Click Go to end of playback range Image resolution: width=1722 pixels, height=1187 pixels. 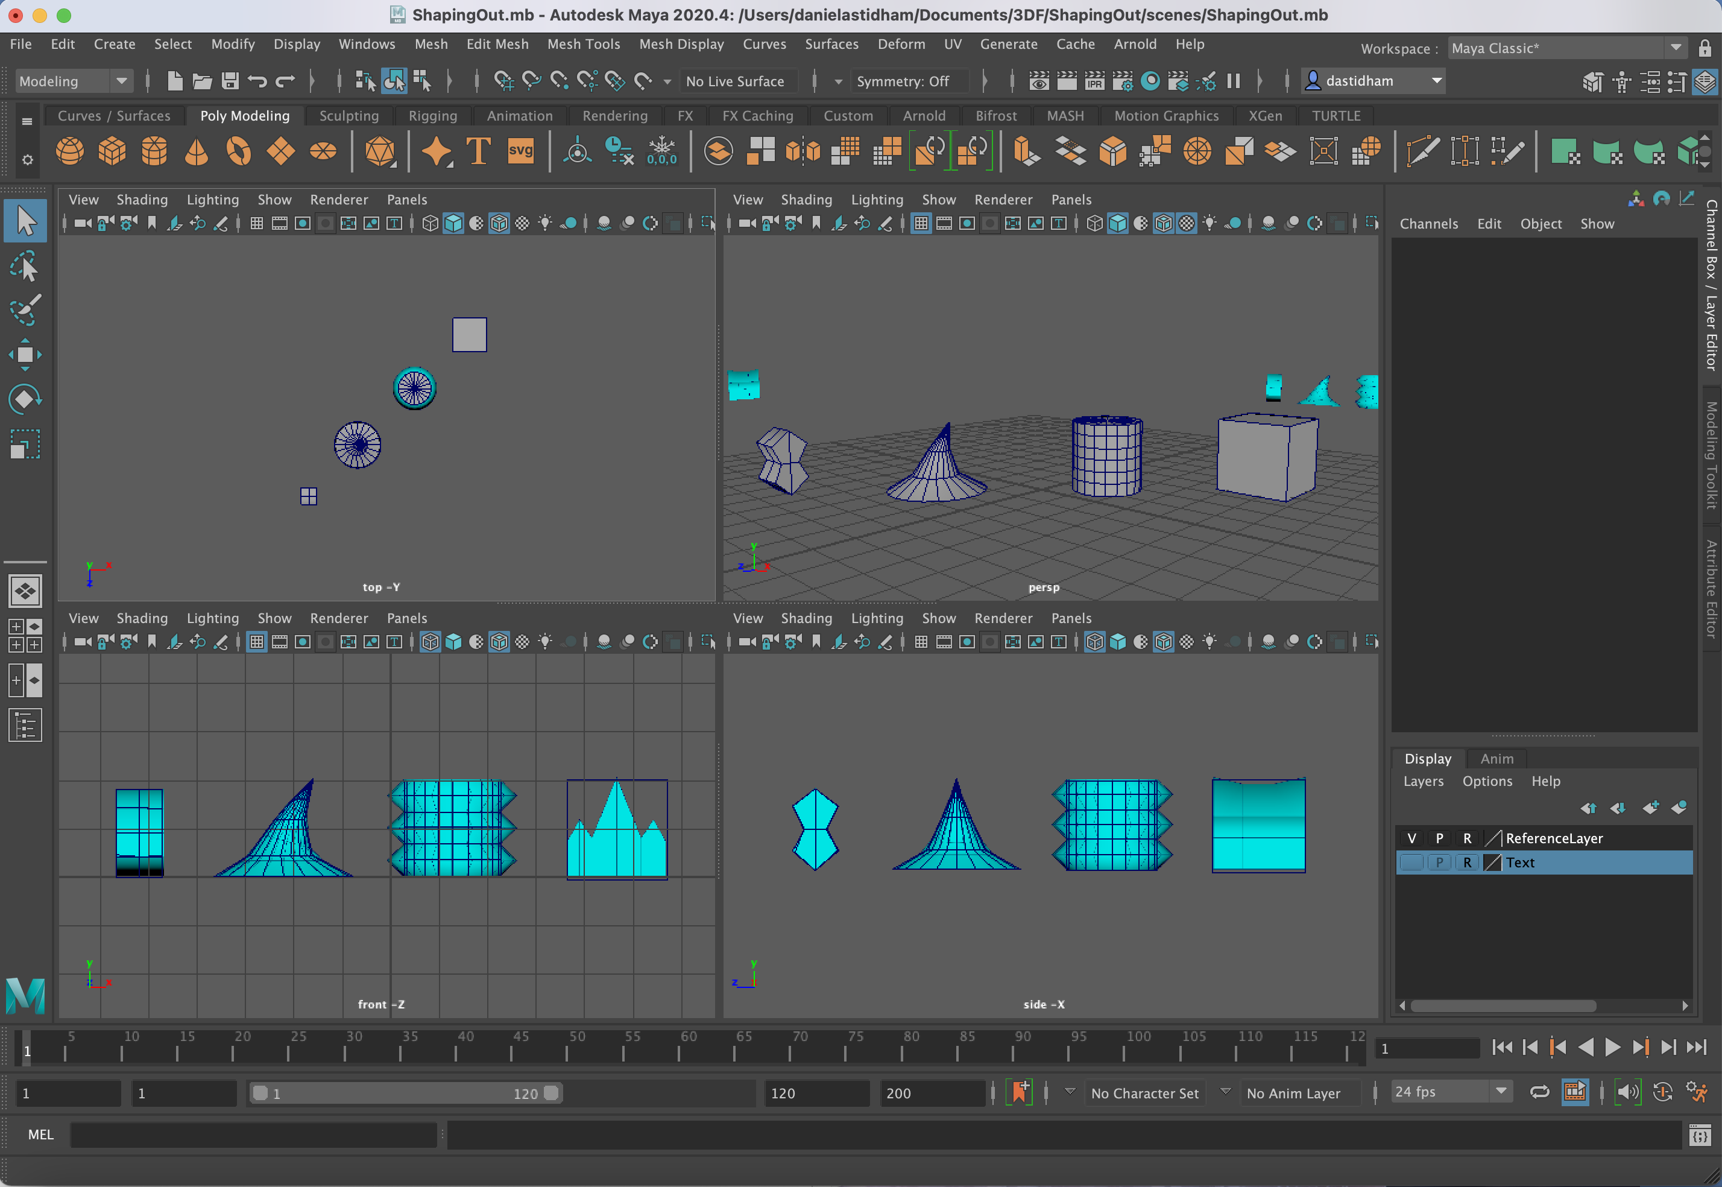[x=1696, y=1047]
